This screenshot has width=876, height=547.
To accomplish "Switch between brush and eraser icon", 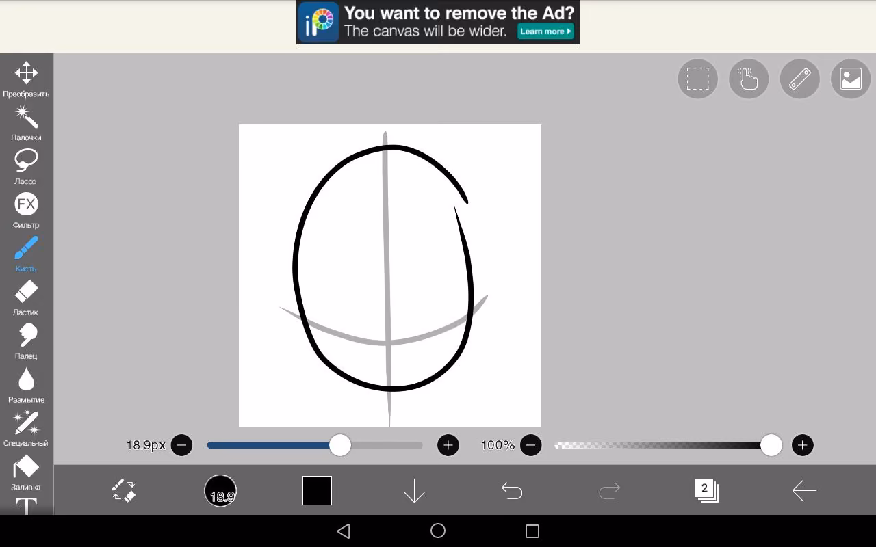I will [x=124, y=490].
